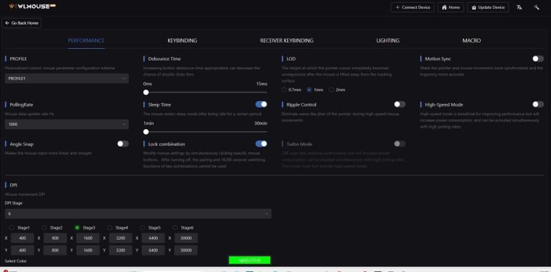Open the RECEIVER KEYBINDING tab
The width and height of the screenshot is (551, 272).
[287, 41]
